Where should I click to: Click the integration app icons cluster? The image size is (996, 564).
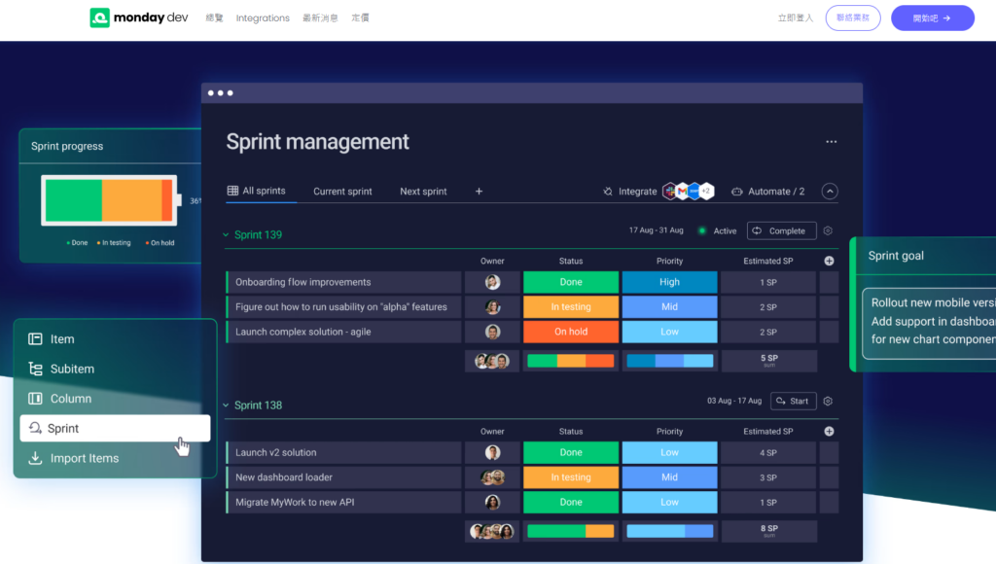pyautogui.click(x=689, y=192)
